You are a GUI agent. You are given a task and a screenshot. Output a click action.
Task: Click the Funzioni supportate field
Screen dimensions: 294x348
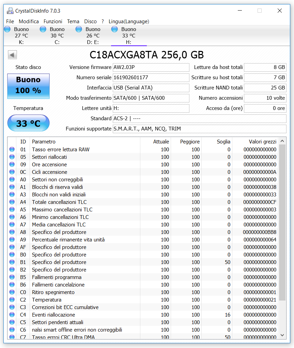tap(200, 128)
